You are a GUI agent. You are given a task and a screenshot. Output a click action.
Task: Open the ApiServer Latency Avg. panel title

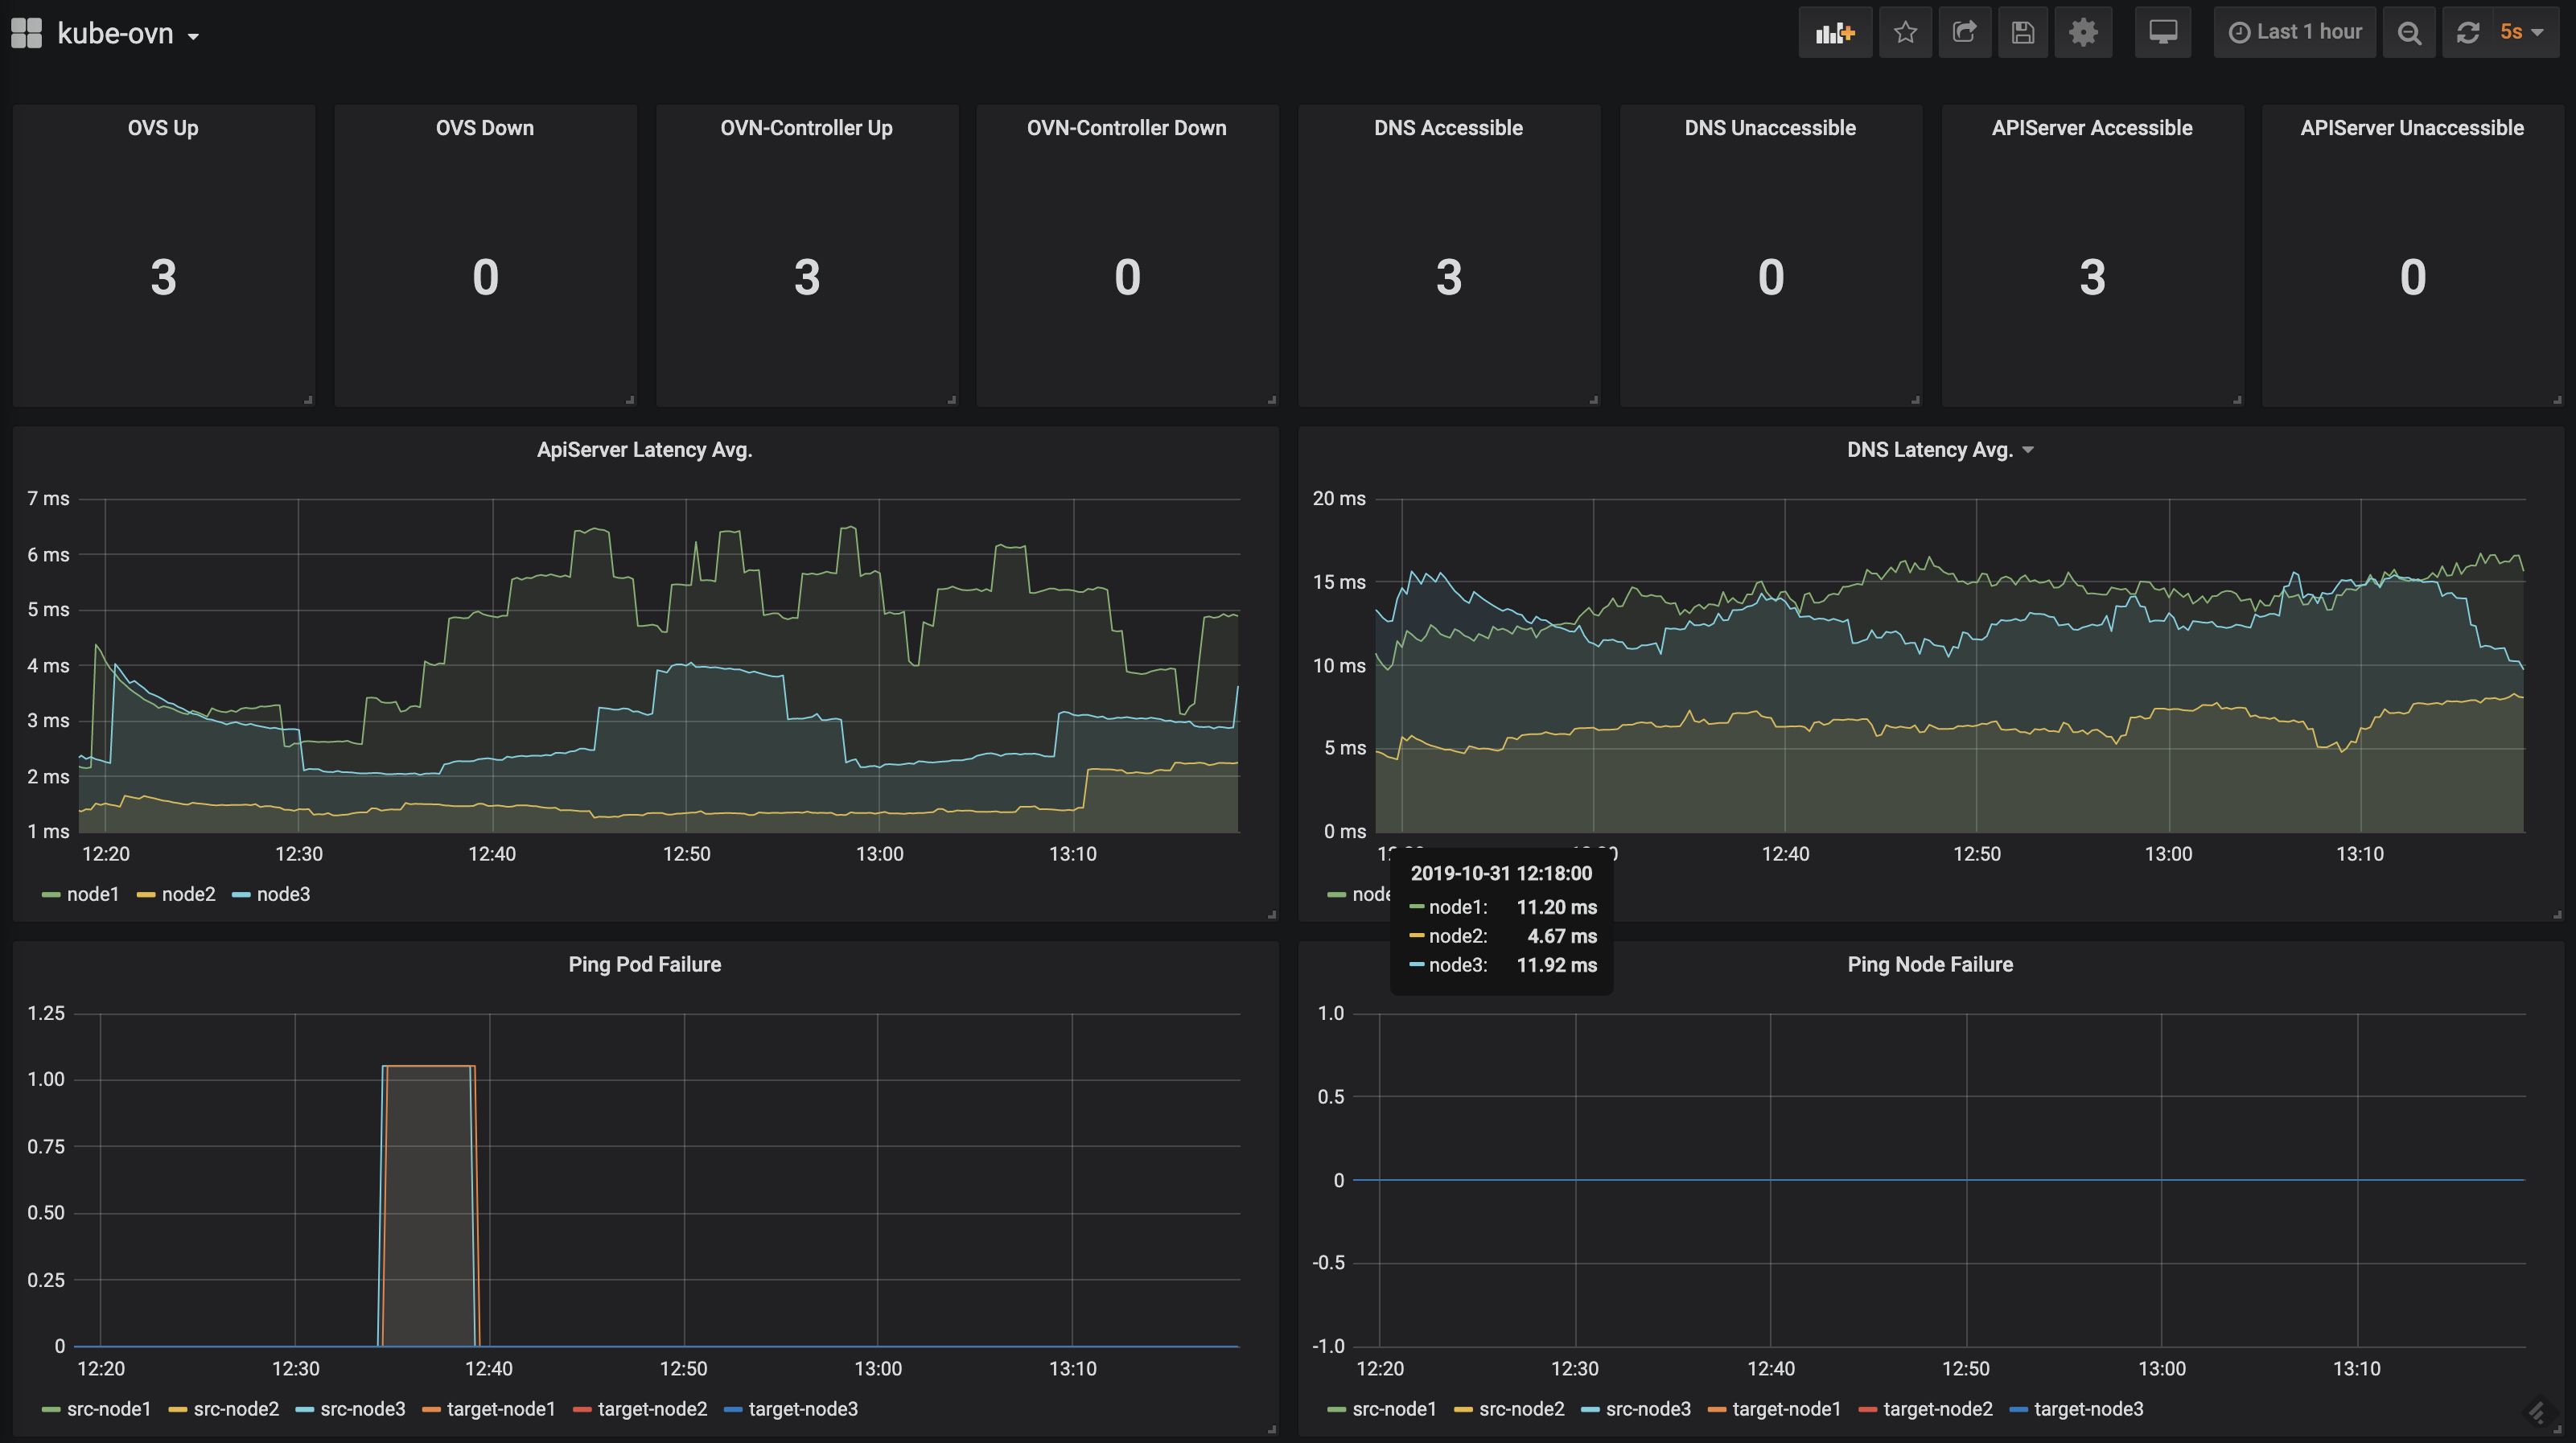[644, 450]
